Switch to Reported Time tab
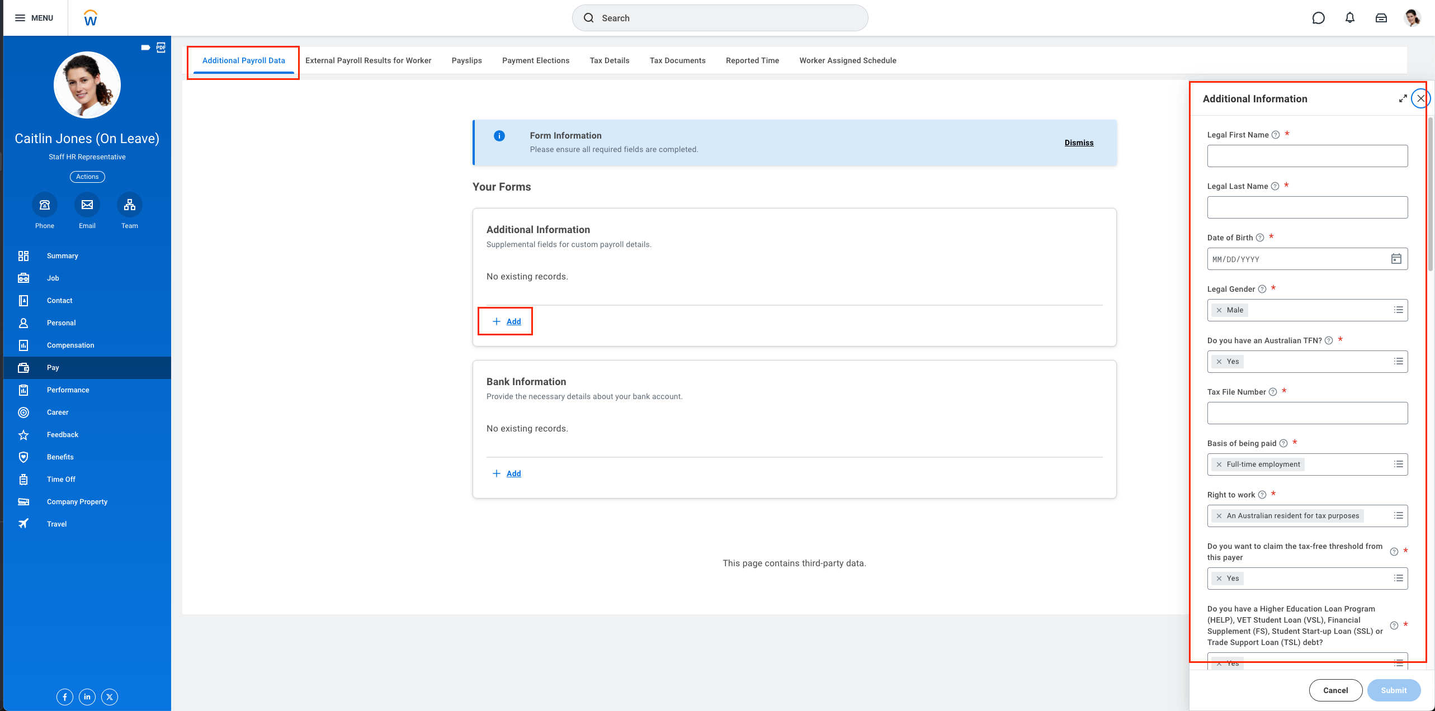This screenshot has width=1435, height=711. click(752, 60)
